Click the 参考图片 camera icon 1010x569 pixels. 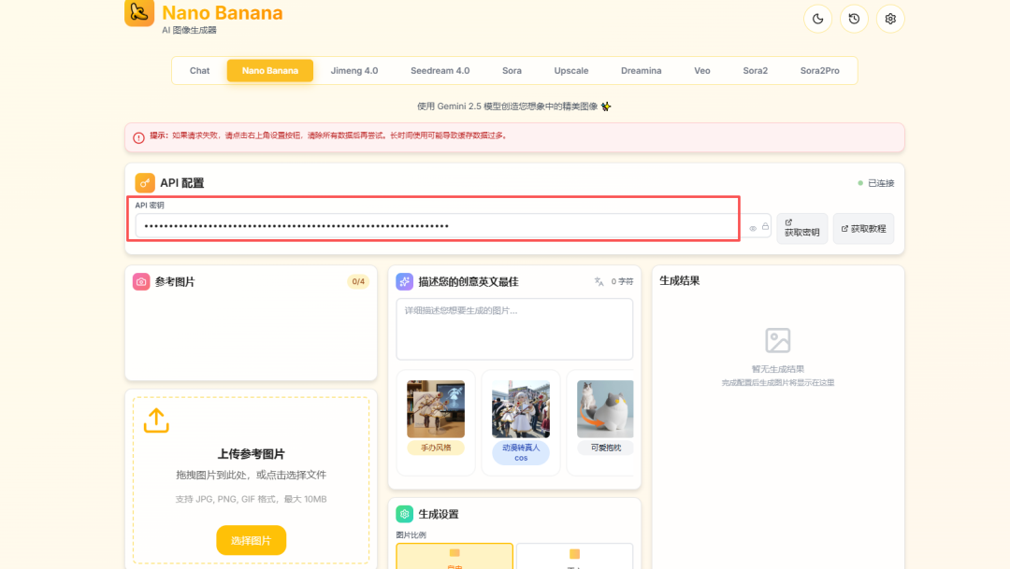(x=140, y=281)
